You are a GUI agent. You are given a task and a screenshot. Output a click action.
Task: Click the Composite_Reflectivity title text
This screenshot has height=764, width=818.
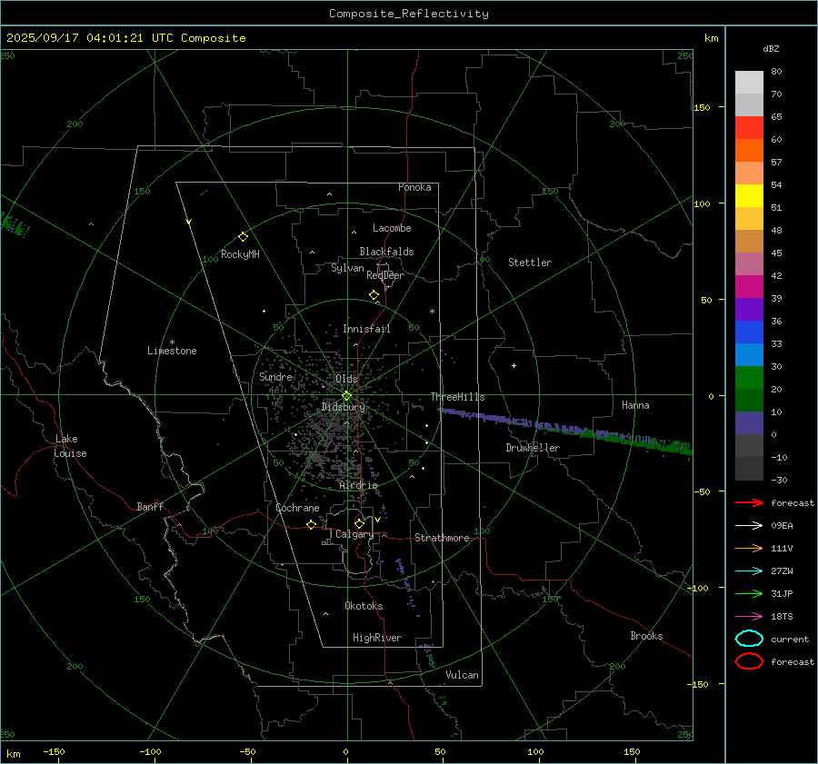tap(408, 14)
